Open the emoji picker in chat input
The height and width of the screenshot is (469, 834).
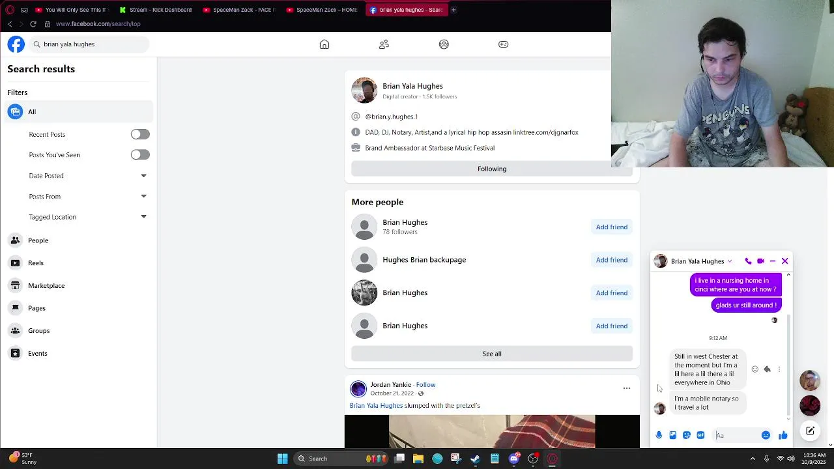766,435
